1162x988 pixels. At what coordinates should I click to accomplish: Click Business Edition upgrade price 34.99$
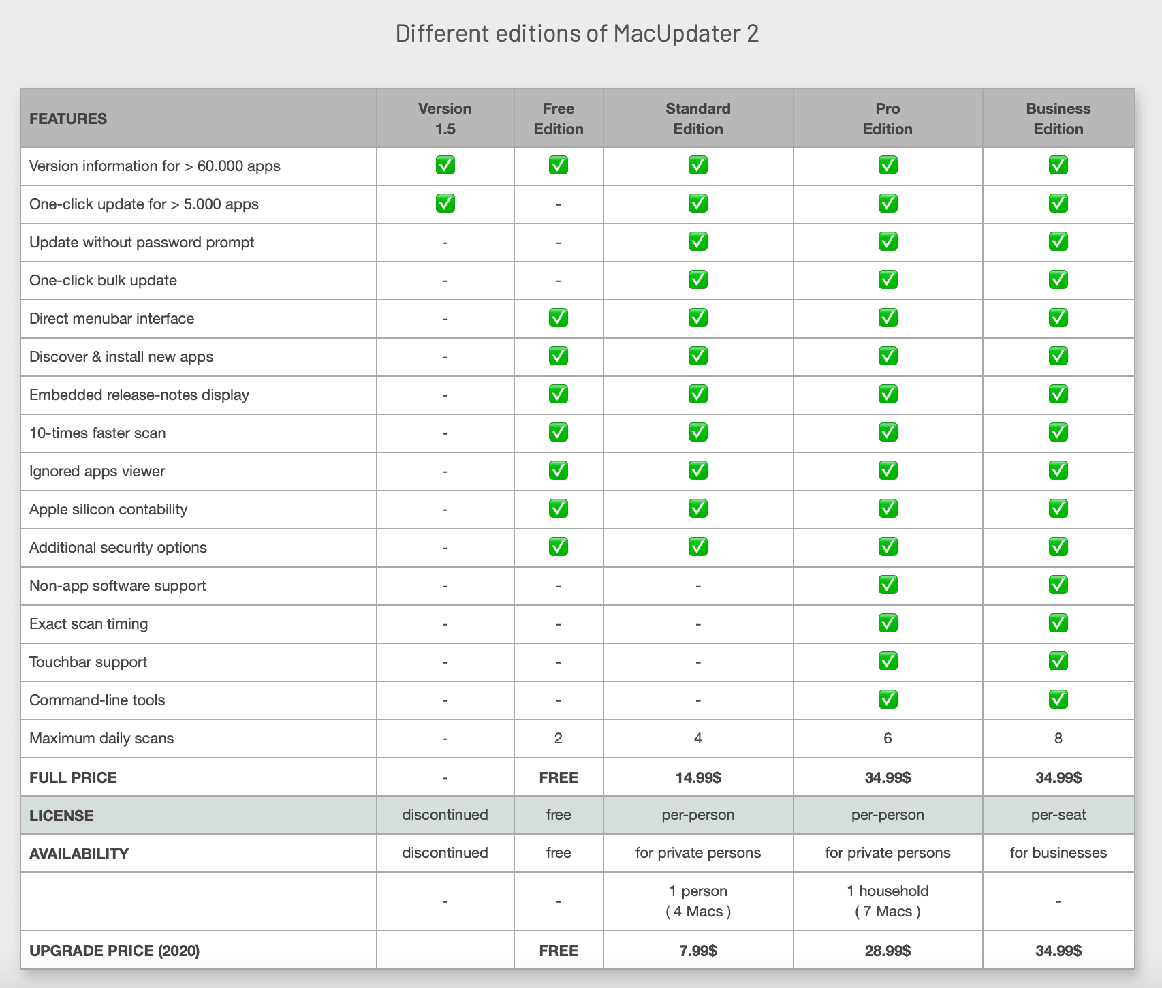(x=1058, y=951)
